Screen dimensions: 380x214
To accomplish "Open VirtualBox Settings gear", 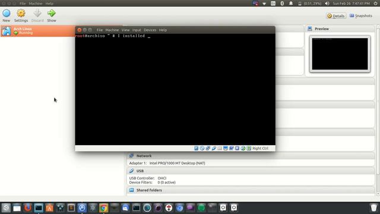I will (x=21, y=13).
